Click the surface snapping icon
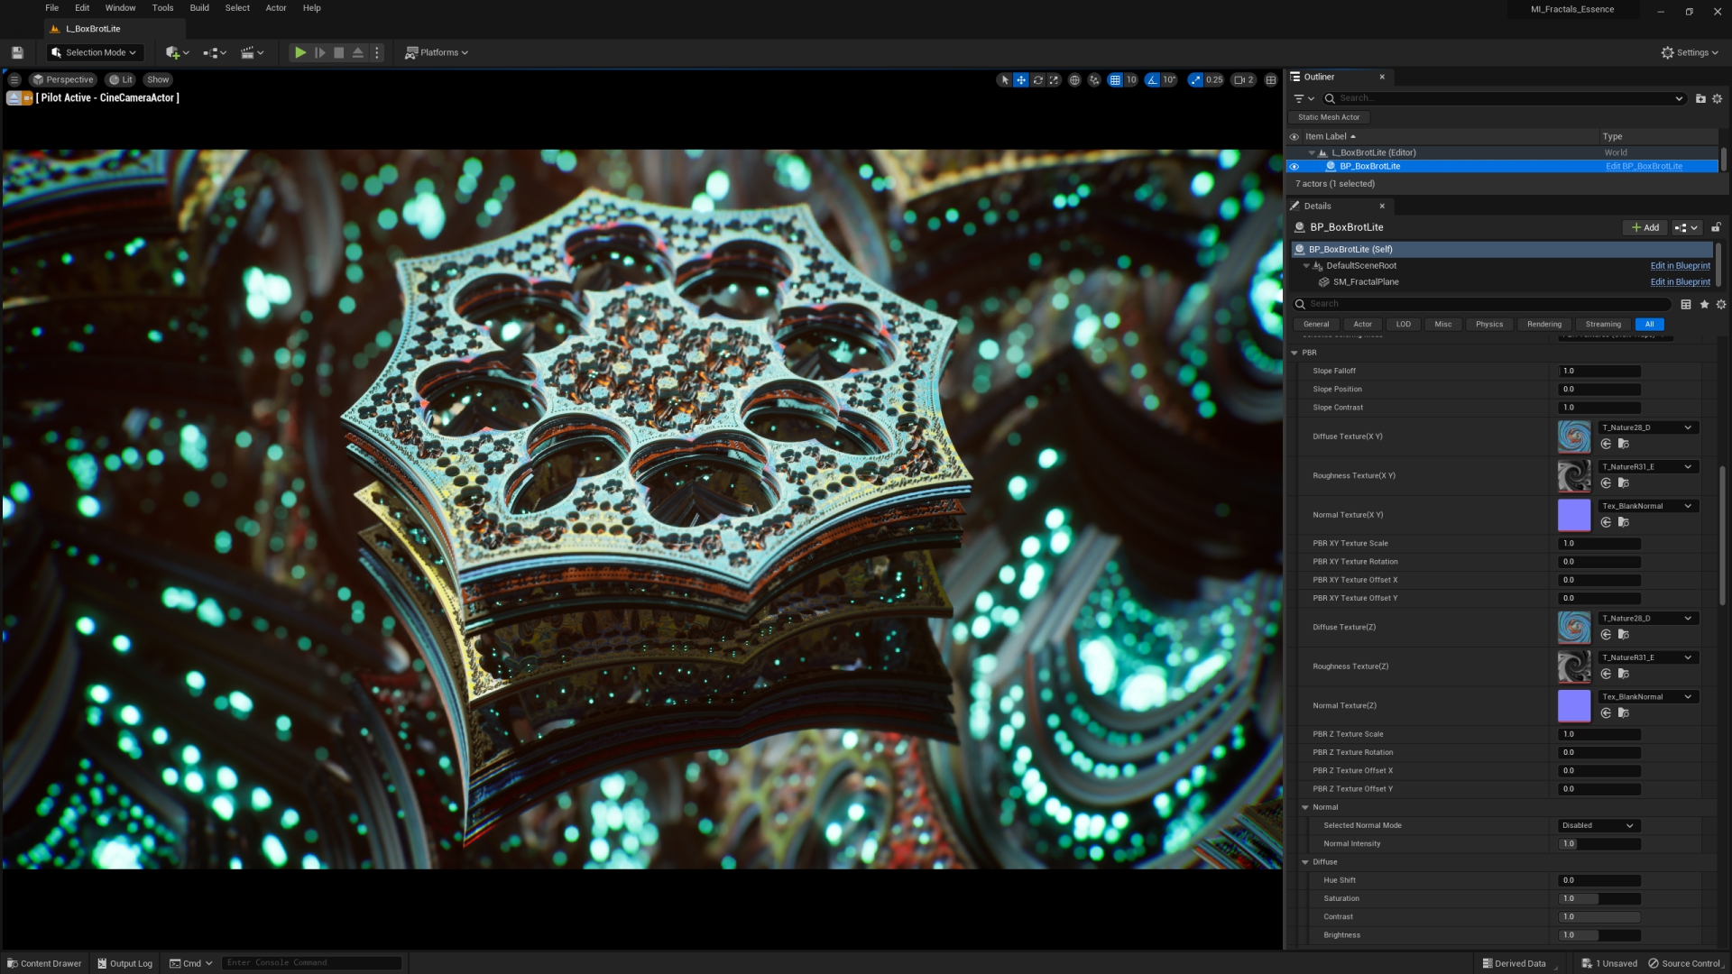This screenshot has width=1732, height=974. (1094, 80)
